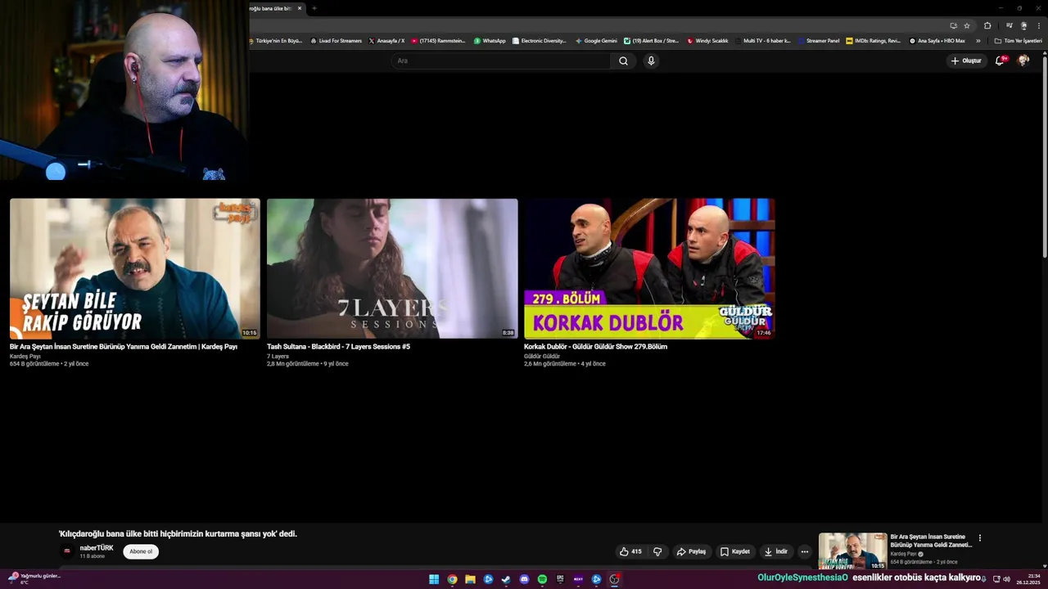The width and height of the screenshot is (1048, 589).
Task: Open the Şeytan Bile Rakip Görüyor thumbnail
Action: click(x=135, y=268)
